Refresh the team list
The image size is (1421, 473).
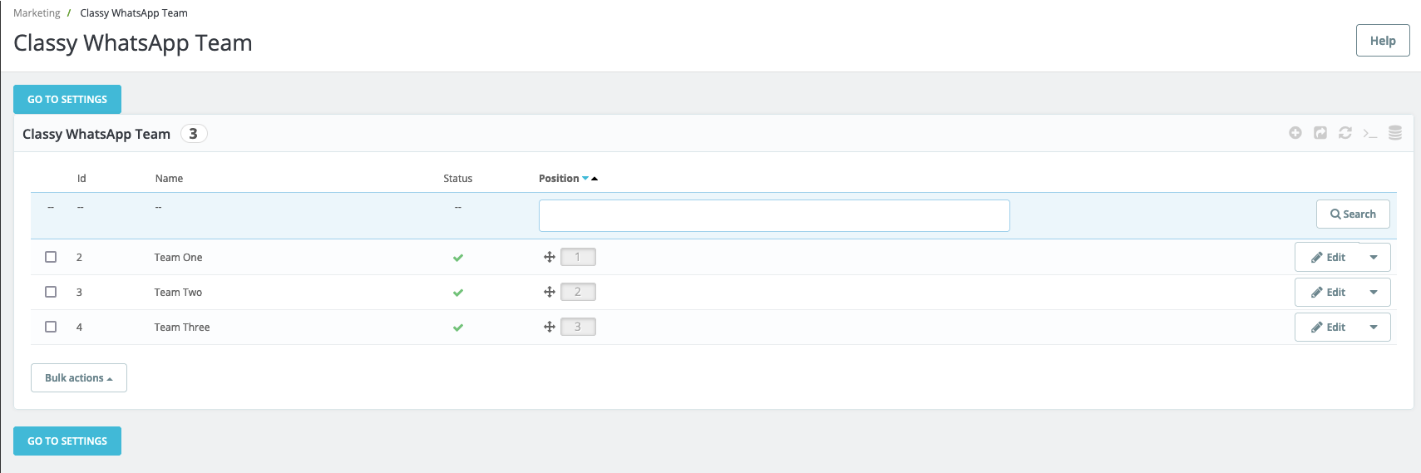[x=1345, y=133]
